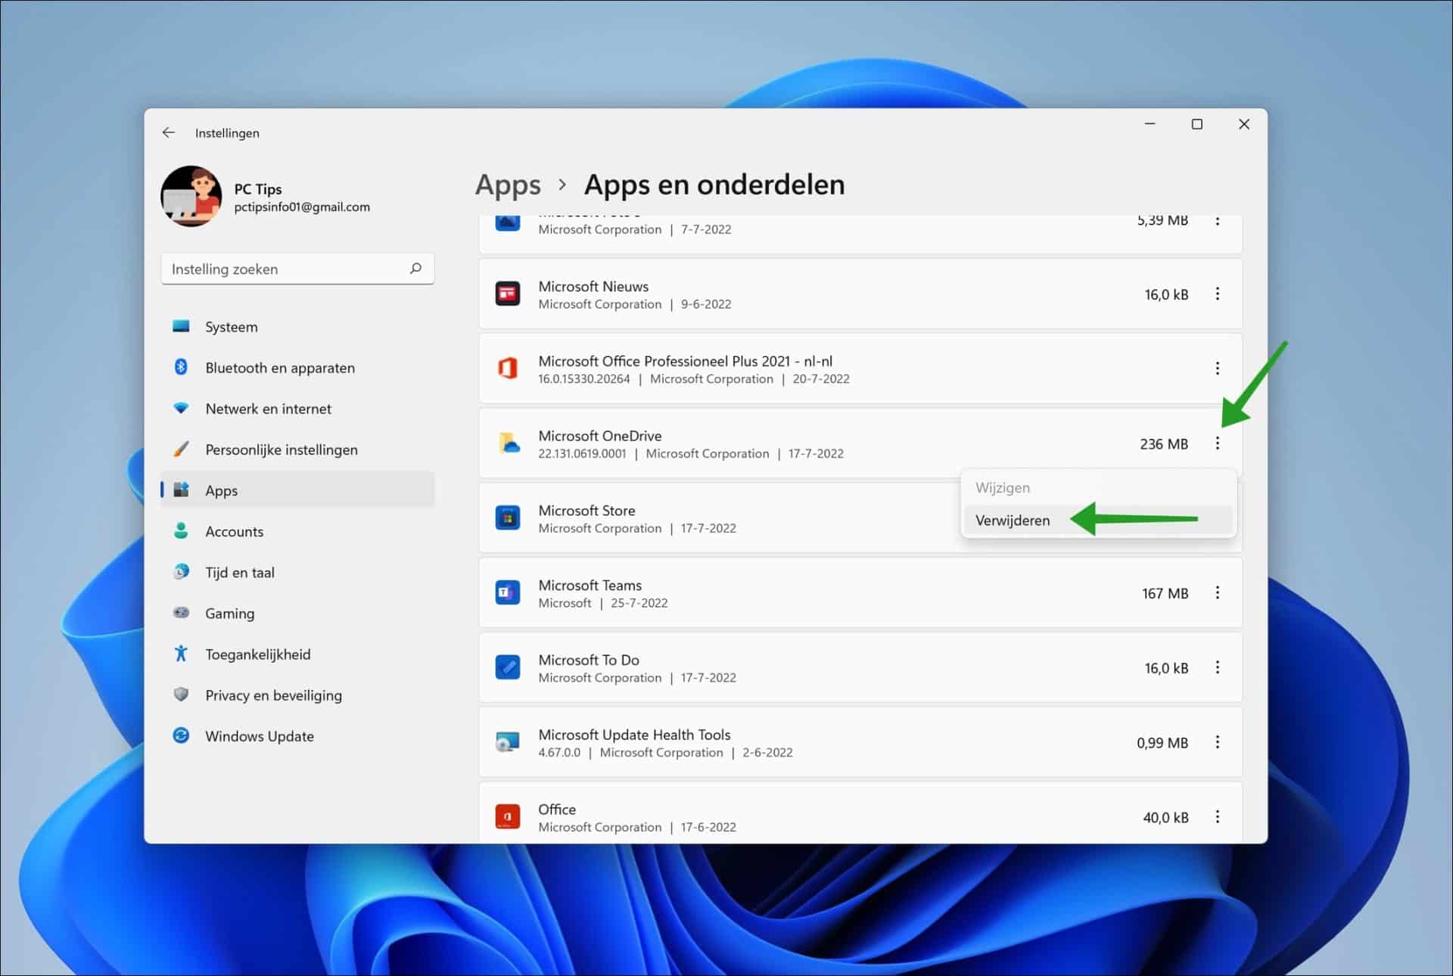The width and height of the screenshot is (1453, 976).
Task: Click the back arrow next to Instellingen
Action: click(168, 132)
